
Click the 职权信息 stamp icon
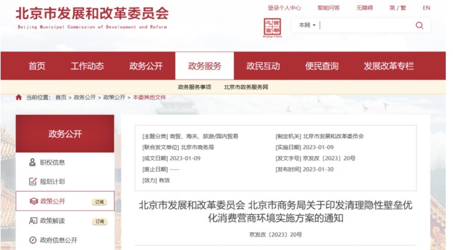pyautogui.click(x=33, y=162)
